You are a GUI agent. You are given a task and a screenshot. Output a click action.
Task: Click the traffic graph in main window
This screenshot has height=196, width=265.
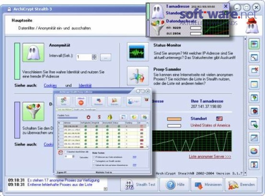(192, 141)
